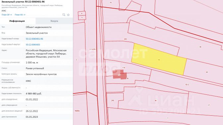The image size is (223, 125).
Task: Open cadastral quarter 50:22:0060403 link
Action: (x=33, y=45)
